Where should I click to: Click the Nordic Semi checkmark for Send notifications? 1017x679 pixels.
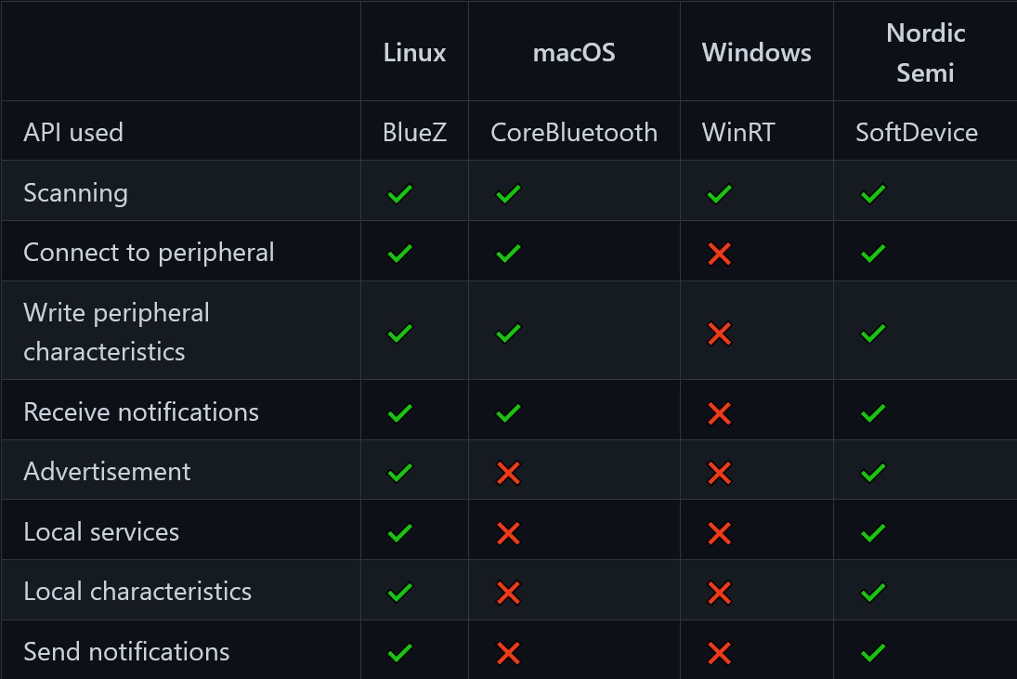click(x=873, y=652)
